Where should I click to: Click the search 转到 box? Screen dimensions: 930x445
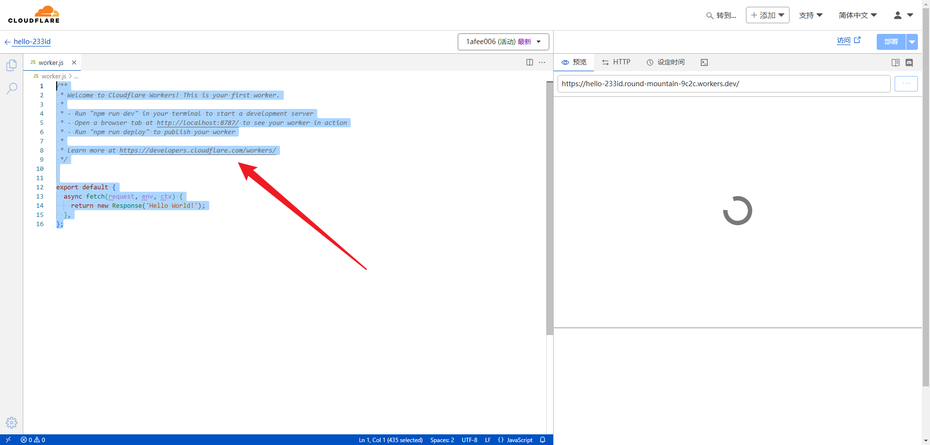721,15
